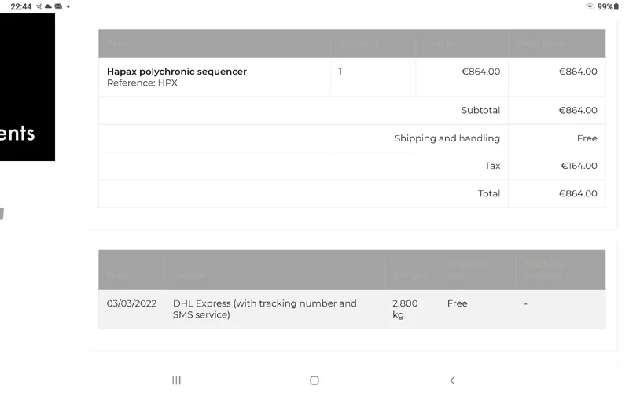Click the Shipping and handling label

tap(447, 138)
